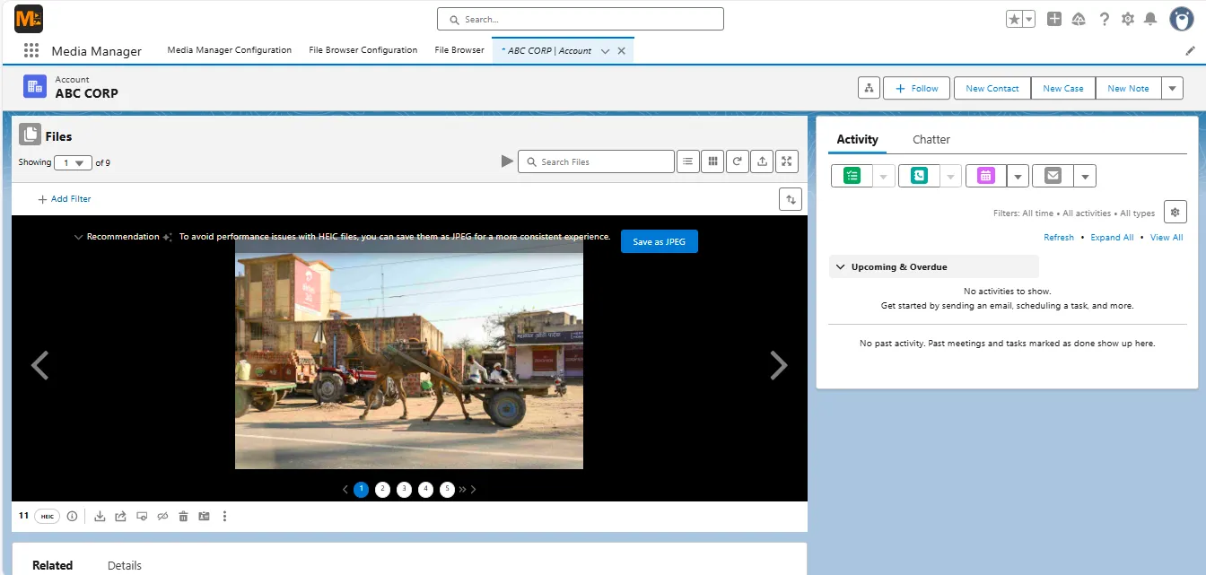Start slideshow with play triangle
The width and height of the screenshot is (1206, 575).
click(x=507, y=161)
